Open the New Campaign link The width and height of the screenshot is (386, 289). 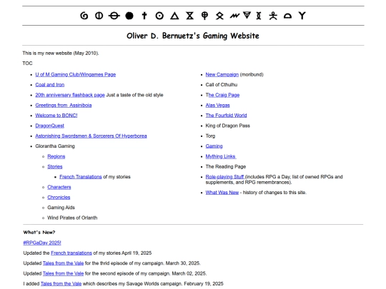222,74
